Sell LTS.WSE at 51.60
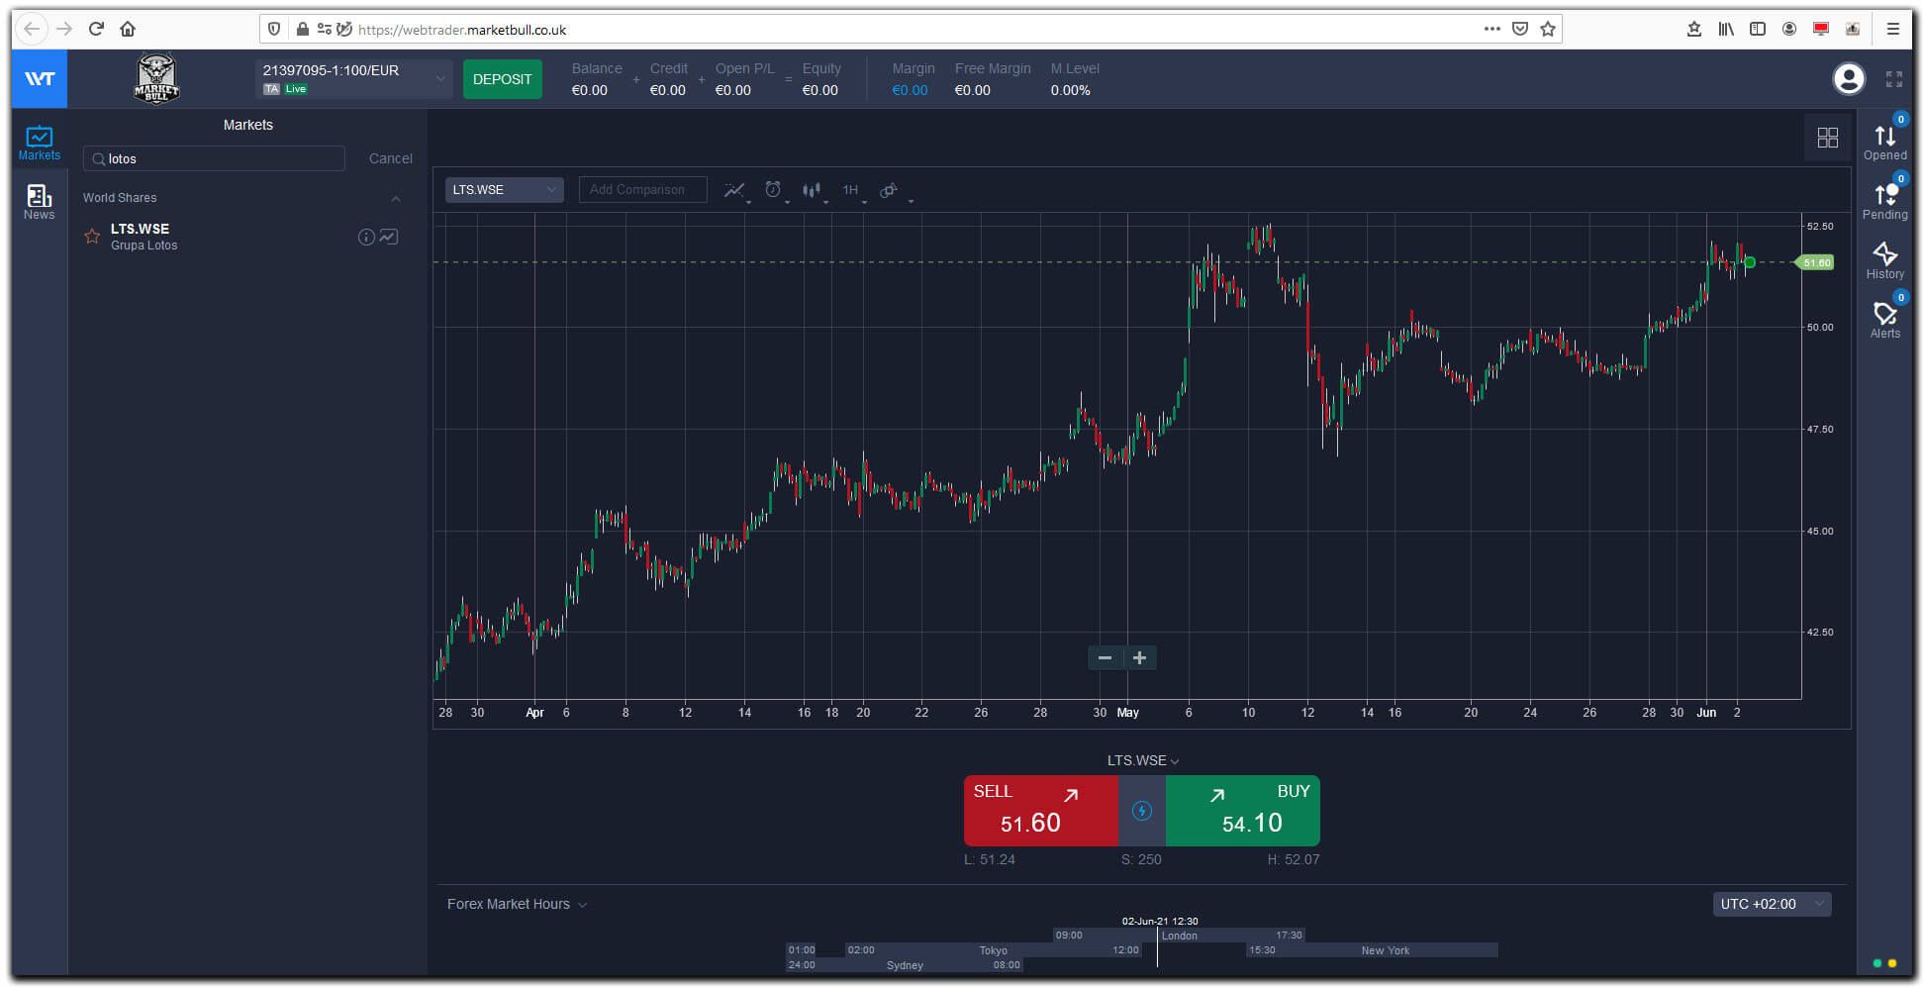 tap(1041, 811)
